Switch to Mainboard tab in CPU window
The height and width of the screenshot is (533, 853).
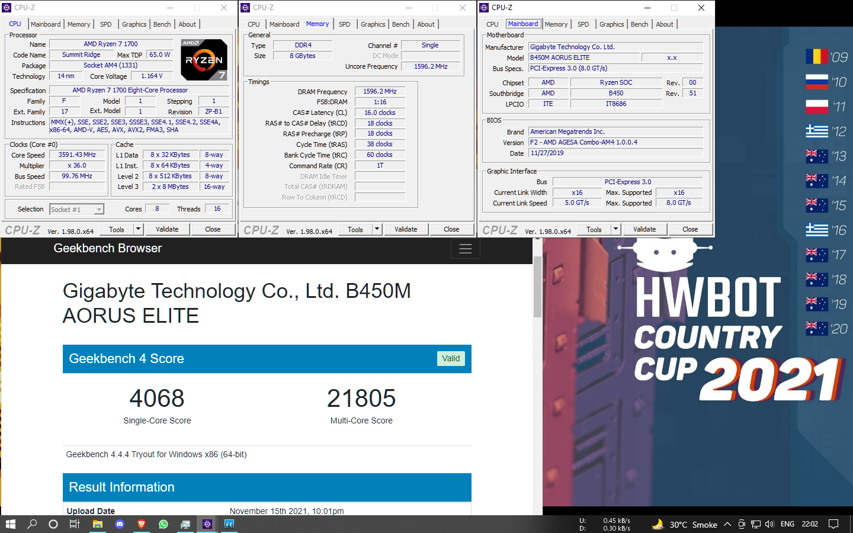46,24
